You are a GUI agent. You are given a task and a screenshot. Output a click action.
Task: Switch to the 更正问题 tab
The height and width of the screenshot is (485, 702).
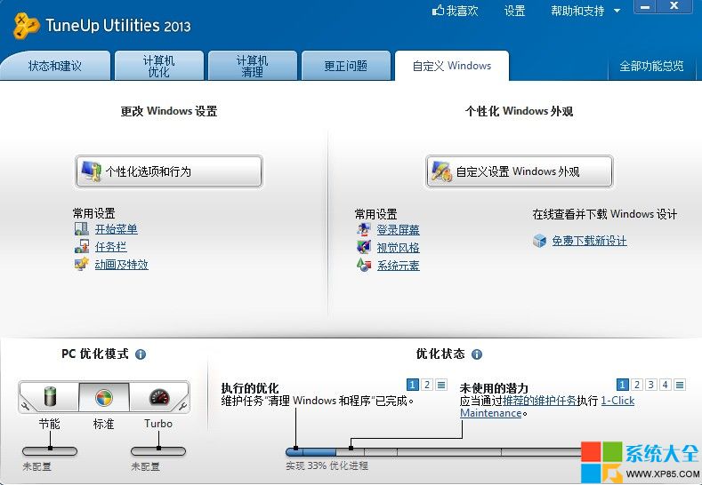tap(345, 66)
